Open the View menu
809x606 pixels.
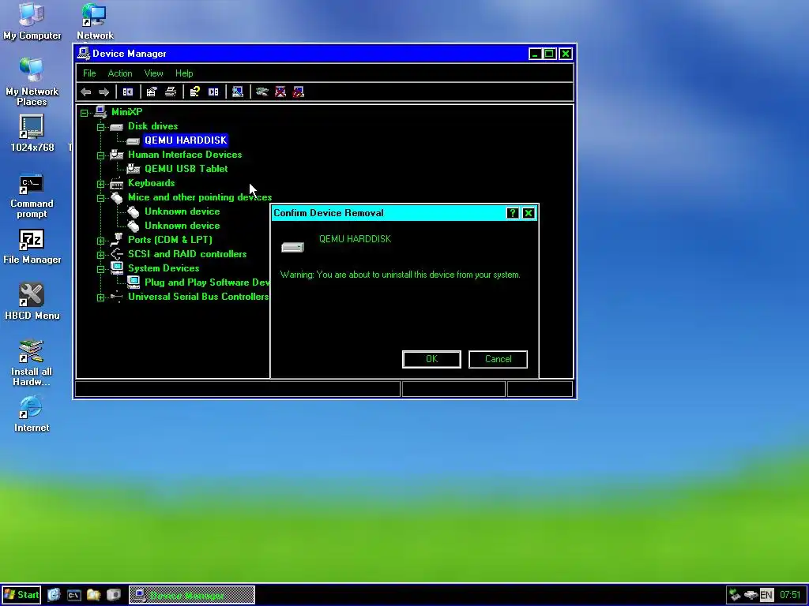pos(153,73)
